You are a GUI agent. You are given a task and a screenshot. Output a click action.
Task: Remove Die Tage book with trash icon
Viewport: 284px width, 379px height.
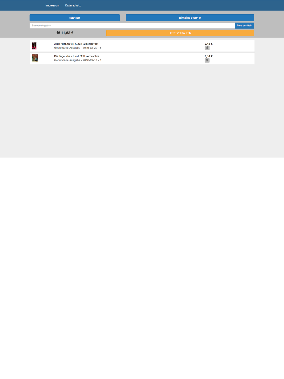[x=207, y=60]
